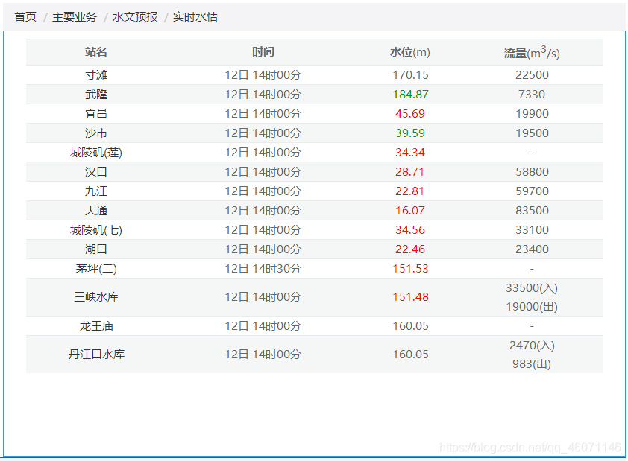The width and height of the screenshot is (628, 461).
Task: Open the 水文预报 breadcrumb link
Action: pyautogui.click(x=135, y=17)
